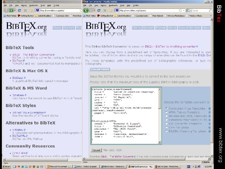Open Free Hotmail bookmark in Converter window
The image size is (225, 169).
tap(156, 16)
